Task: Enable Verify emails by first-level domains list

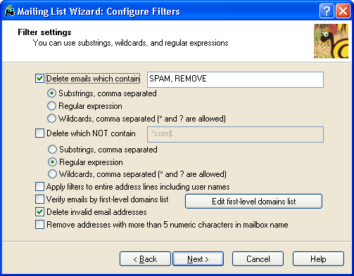Action: [39, 199]
